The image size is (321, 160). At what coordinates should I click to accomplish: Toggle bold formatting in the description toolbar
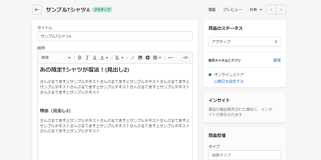pyautogui.click(x=79, y=58)
